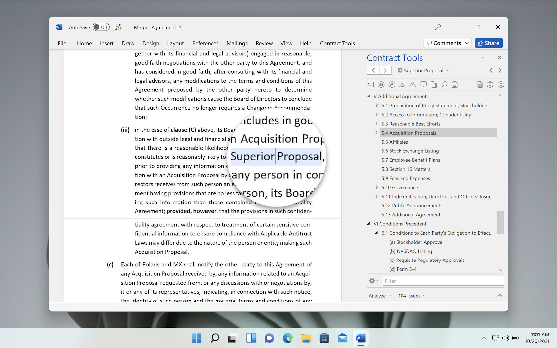557x348 pixels.
Task: Collapse 6.1 Conditions to Each Party's Obligation
Action: [377, 233]
